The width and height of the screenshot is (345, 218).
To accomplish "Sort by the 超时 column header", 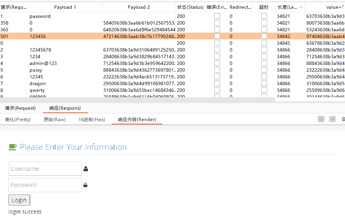I will (264, 7).
